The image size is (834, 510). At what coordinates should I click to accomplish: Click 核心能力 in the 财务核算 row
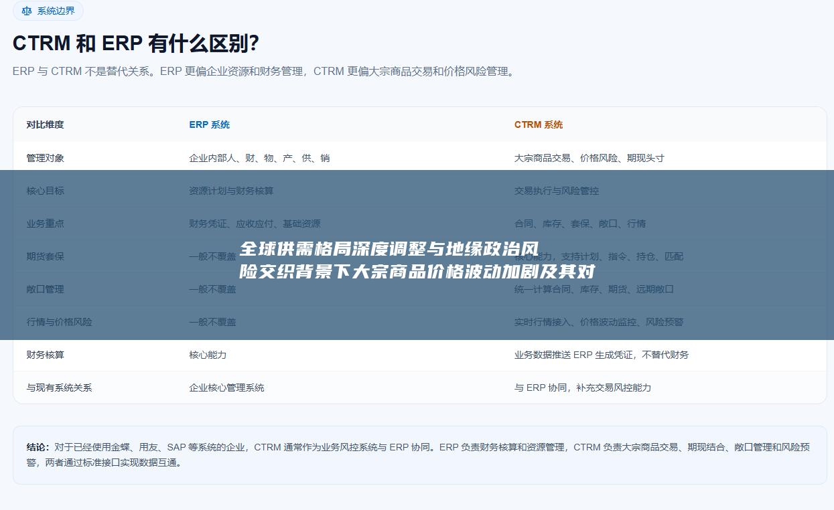(x=208, y=355)
